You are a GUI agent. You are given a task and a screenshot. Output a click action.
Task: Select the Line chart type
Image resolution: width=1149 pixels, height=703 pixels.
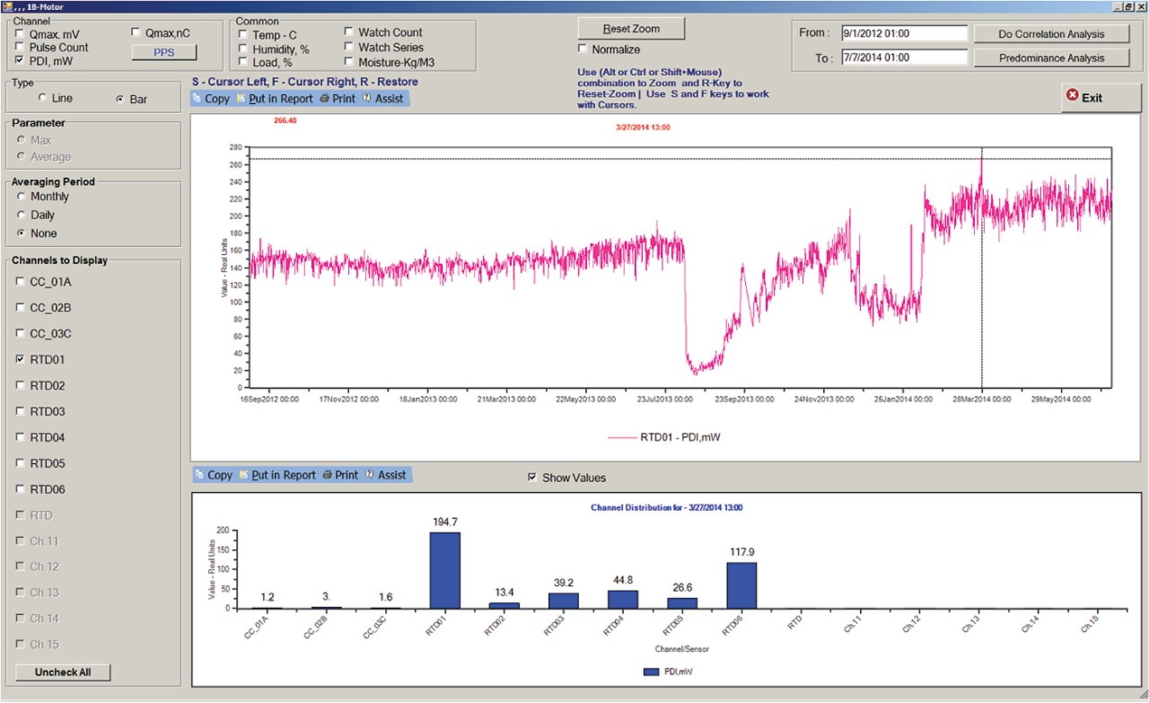click(42, 98)
